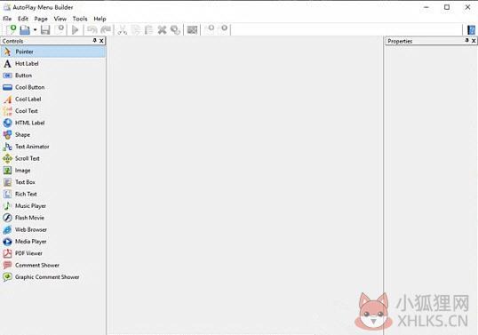The height and width of the screenshot is (335, 478).
Task: Create a new project from the toolbar
Action: pos(12,29)
